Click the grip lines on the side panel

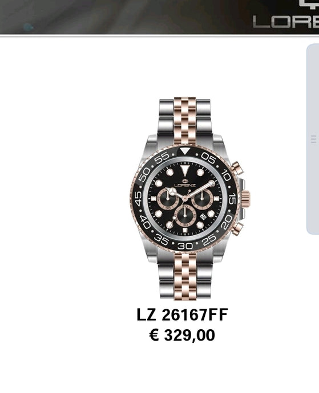tap(313, 139)
